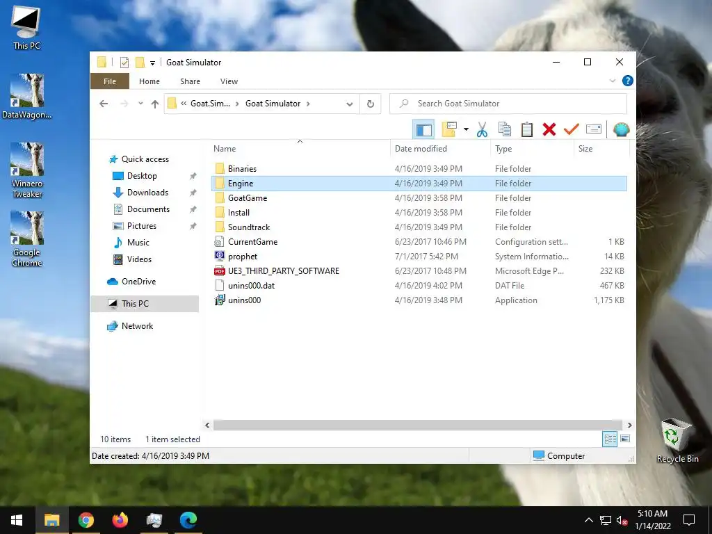Image resolution: width=712 pixels, height=534 pixels.
Task: Open the Windows Start menu
Action: point(17,520)
